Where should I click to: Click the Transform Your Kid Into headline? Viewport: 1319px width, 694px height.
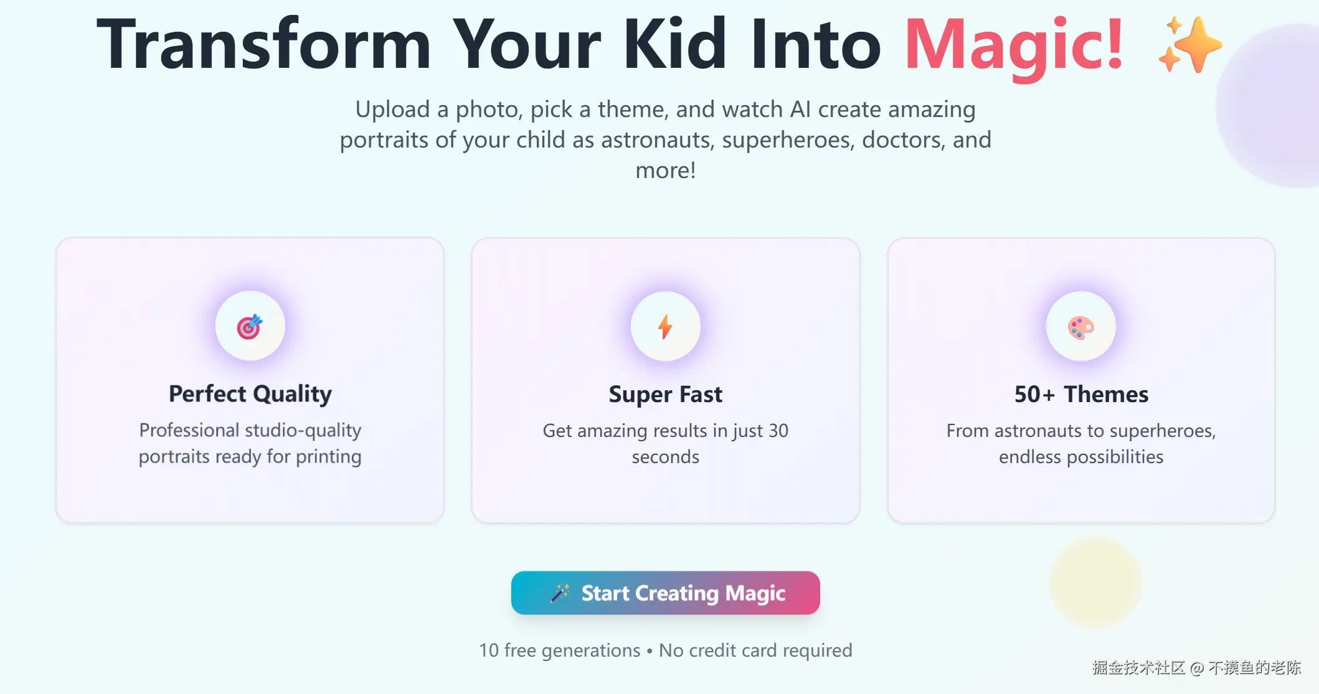[x=489, y=44]
